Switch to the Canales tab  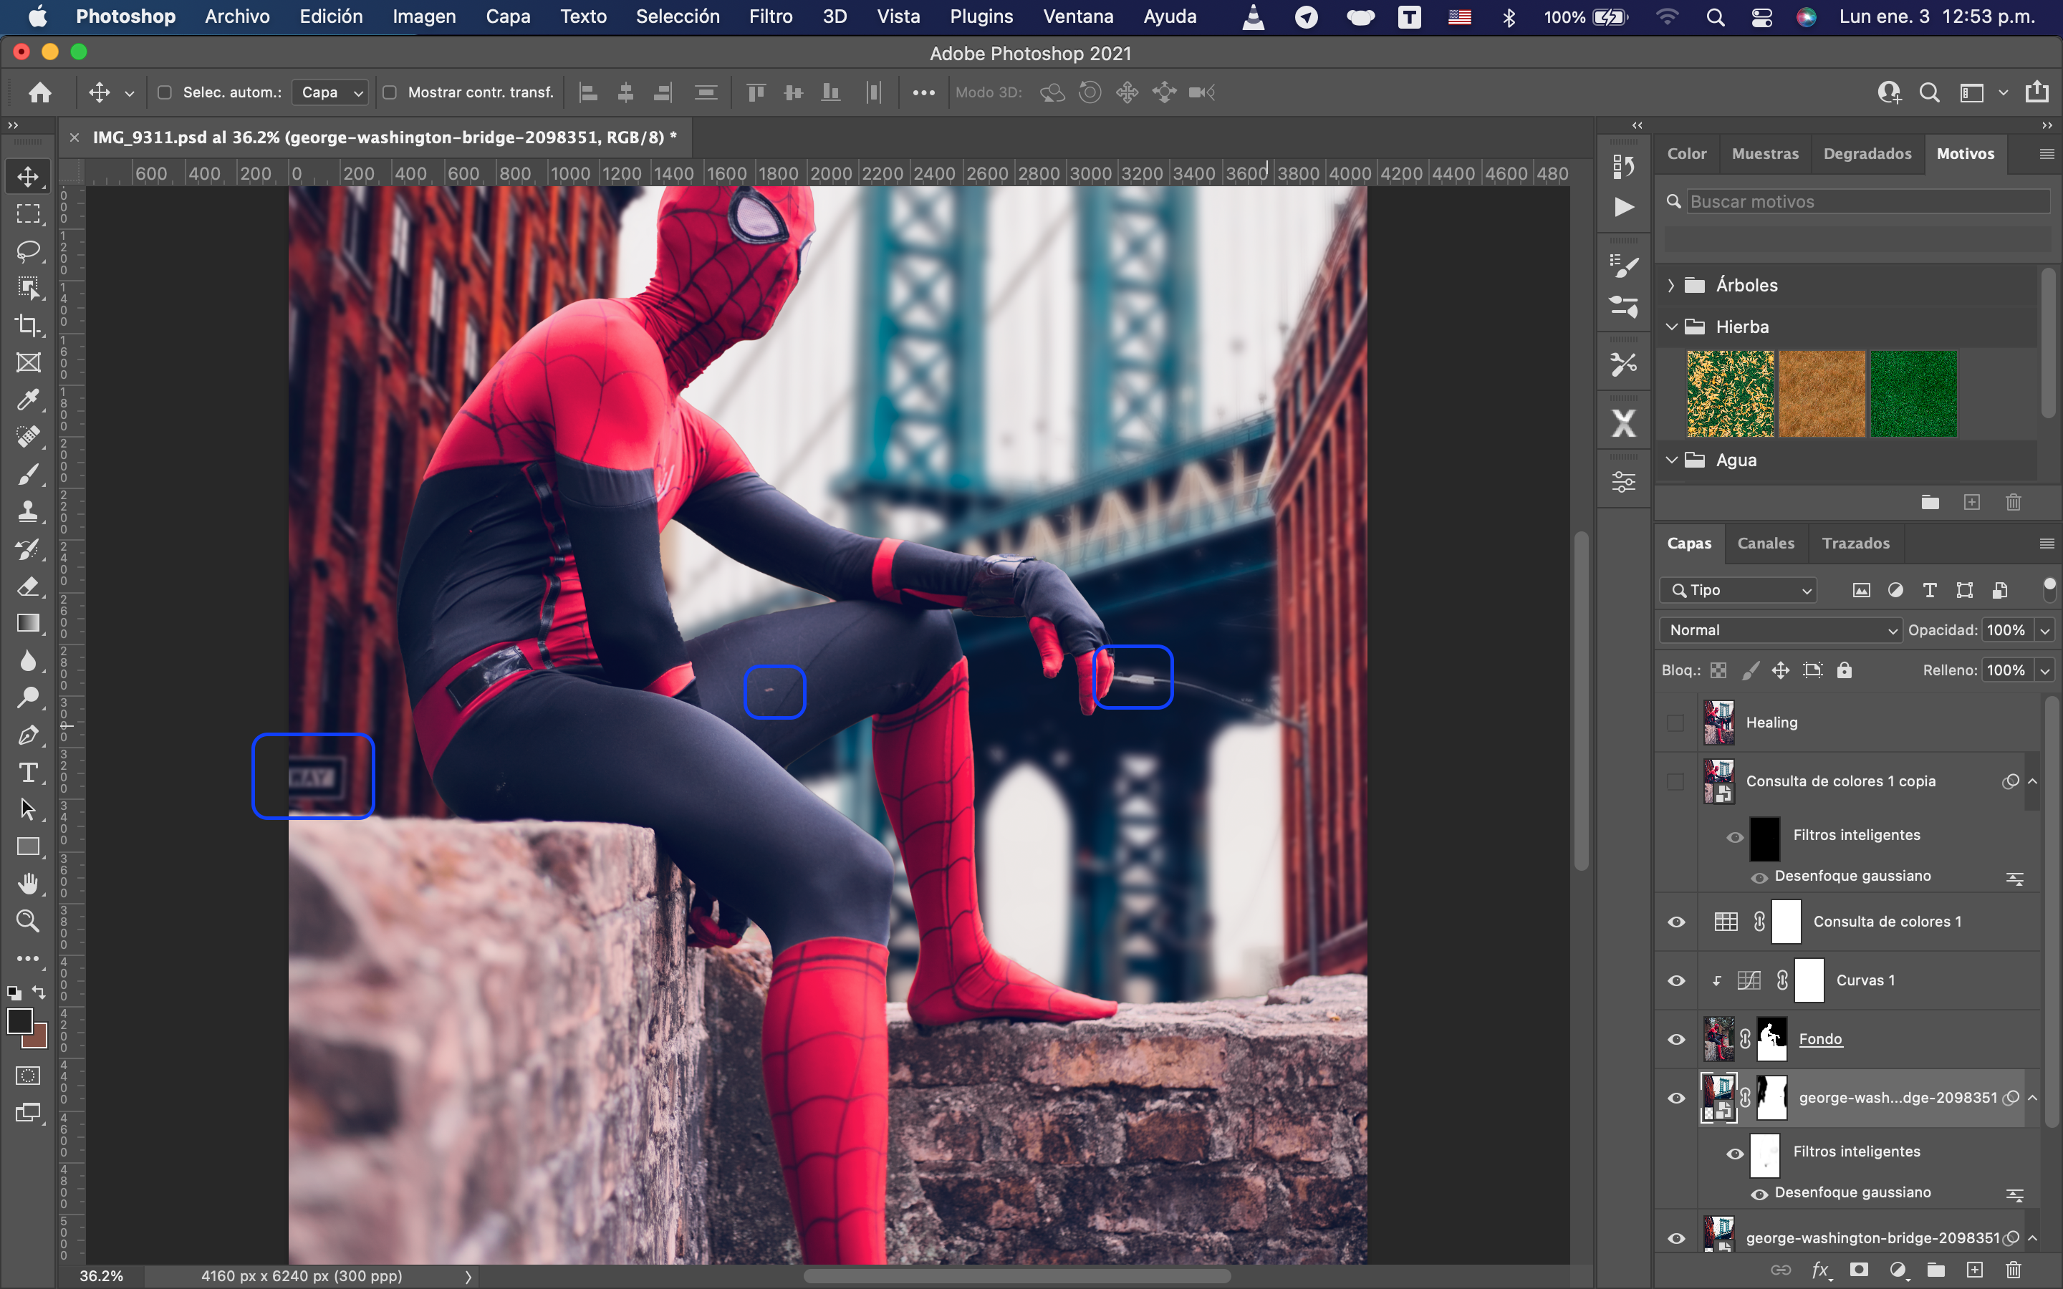click(x=1766, y=543)
